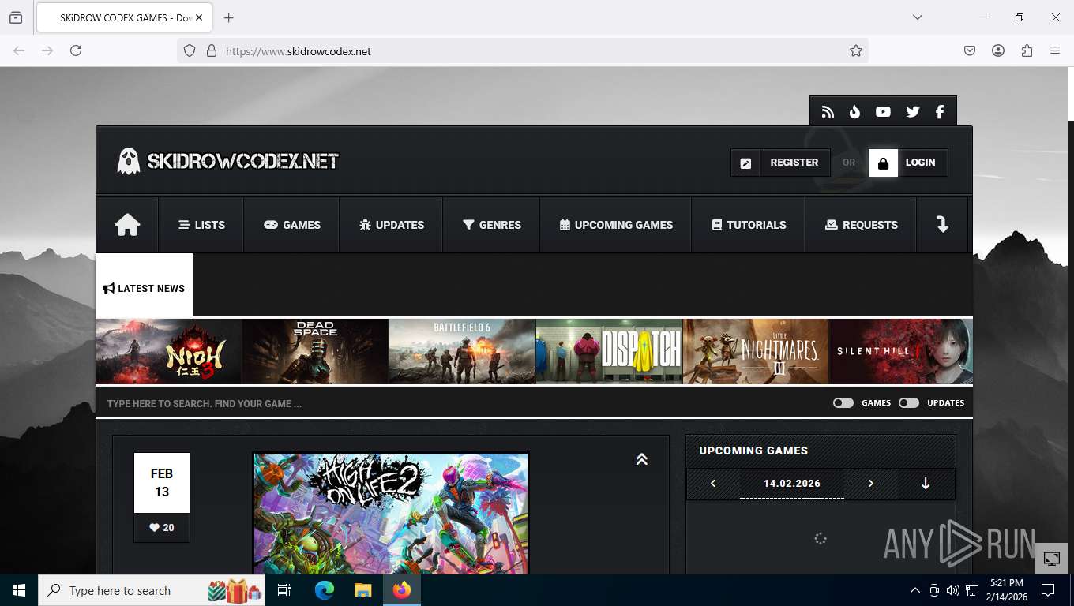Open Firefox recent browsing tab view icon
This screenshot has width=1074, height=606.
click(16, 17)
